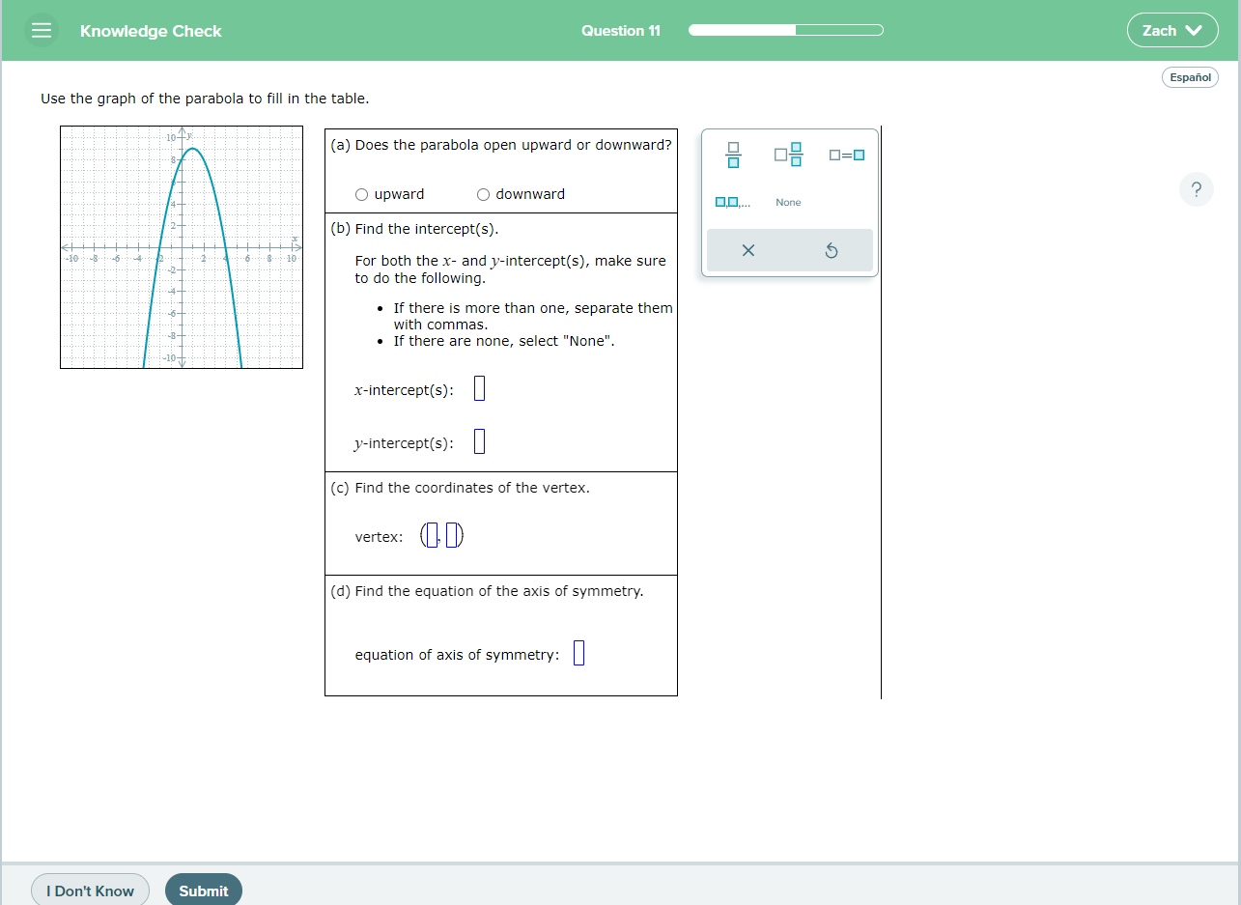Select the mixed number fraction template icon
This screenshot has height=905, width=1241.
pos(788,155)
